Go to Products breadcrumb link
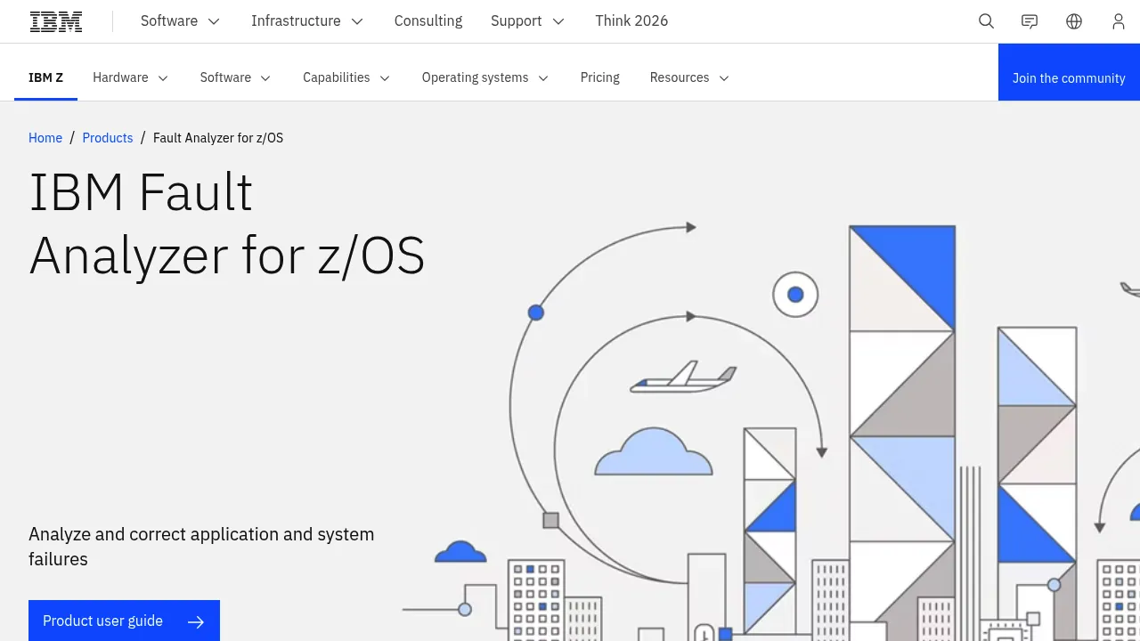The width and height of the screenshot is (1140, 641). click(108, 138)
